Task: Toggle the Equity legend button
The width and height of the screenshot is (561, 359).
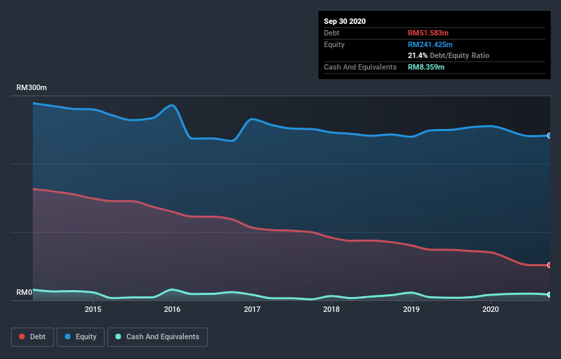Action: click(x=81, y=337)
